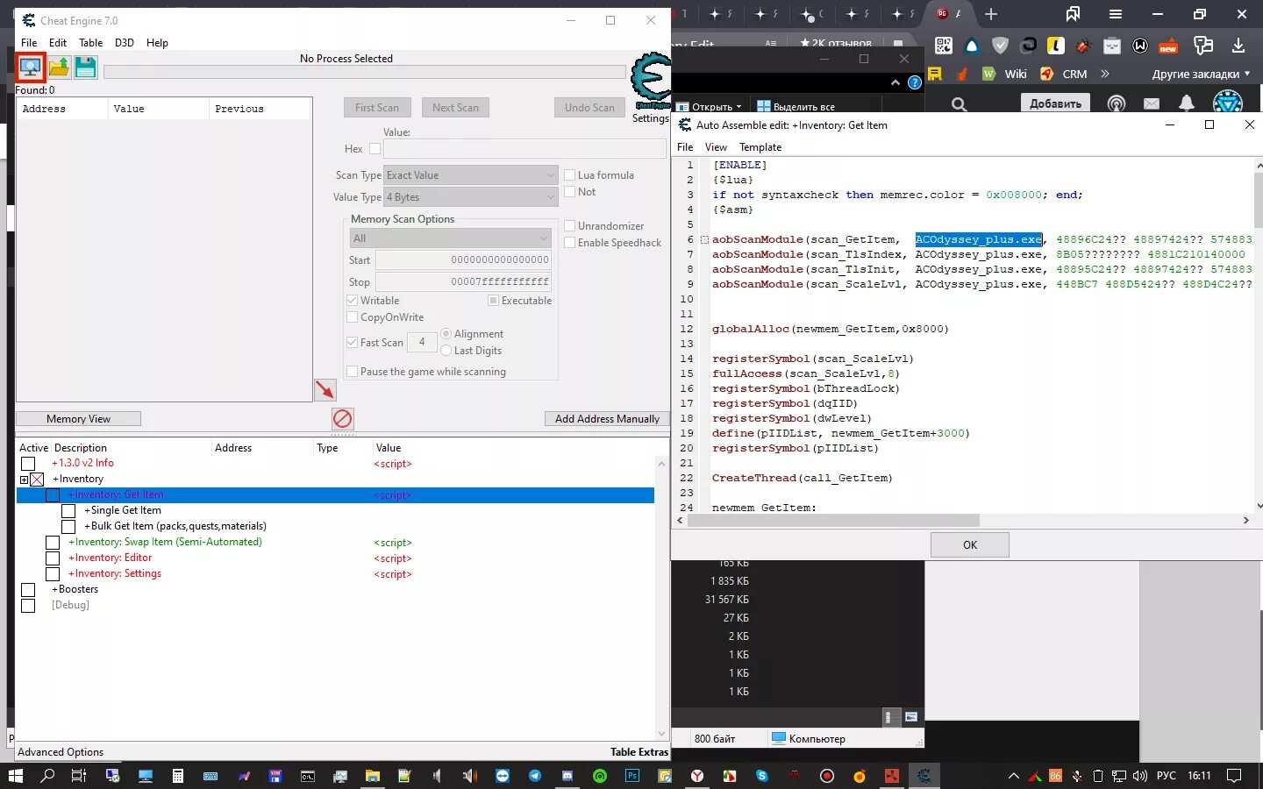This screenshot has width=1263, height=789.
Task: Open a new browser tab with plus
Action: click(991, 14)
